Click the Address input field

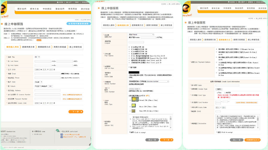point(48,90)
